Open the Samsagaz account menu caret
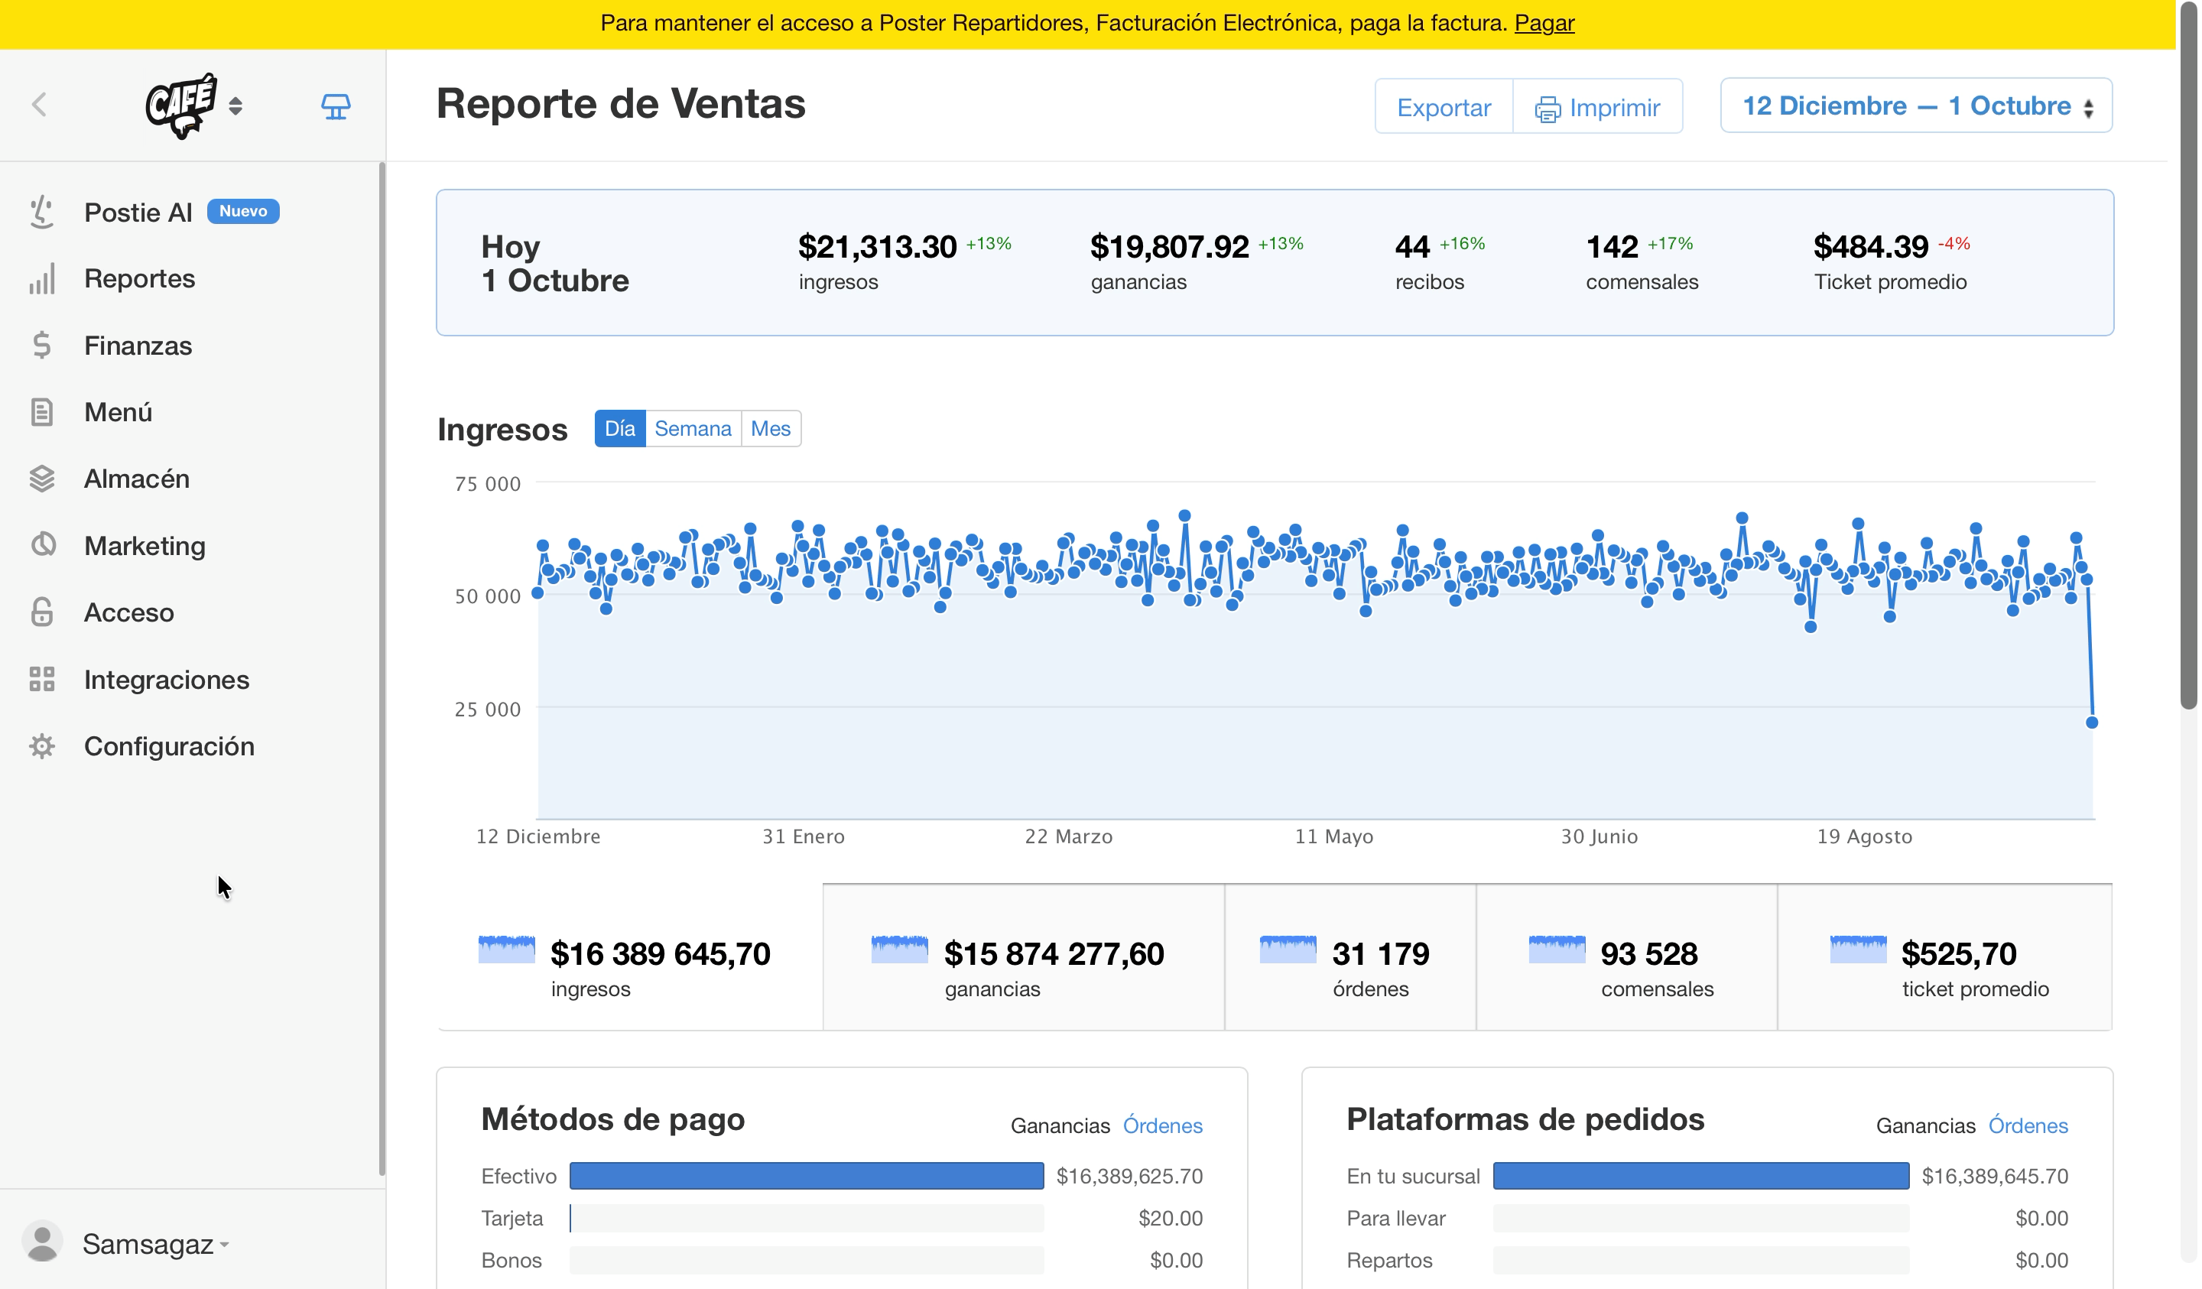2202x1289 pixels. coord(225,1245)
